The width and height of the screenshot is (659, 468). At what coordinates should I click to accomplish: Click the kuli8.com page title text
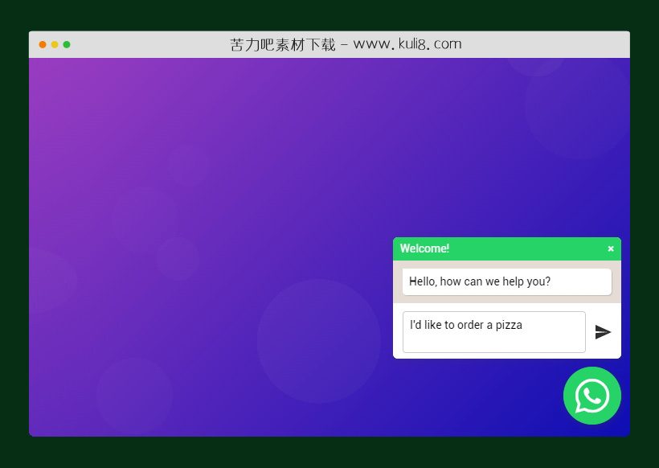pyautogui.click(x=346, y=45)
